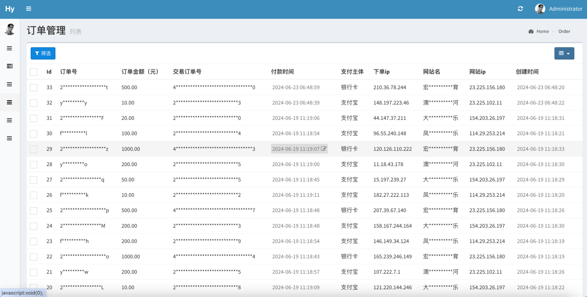Check the box for order Id 33
Viewport: 587px width, 297px height.
[x=34, y=87]
